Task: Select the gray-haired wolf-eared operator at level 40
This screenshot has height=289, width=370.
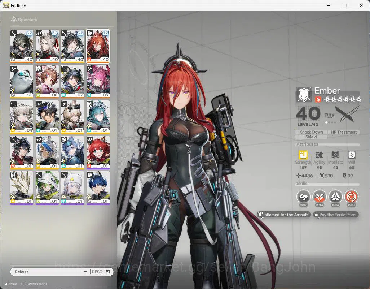Action: click(47, 46)
